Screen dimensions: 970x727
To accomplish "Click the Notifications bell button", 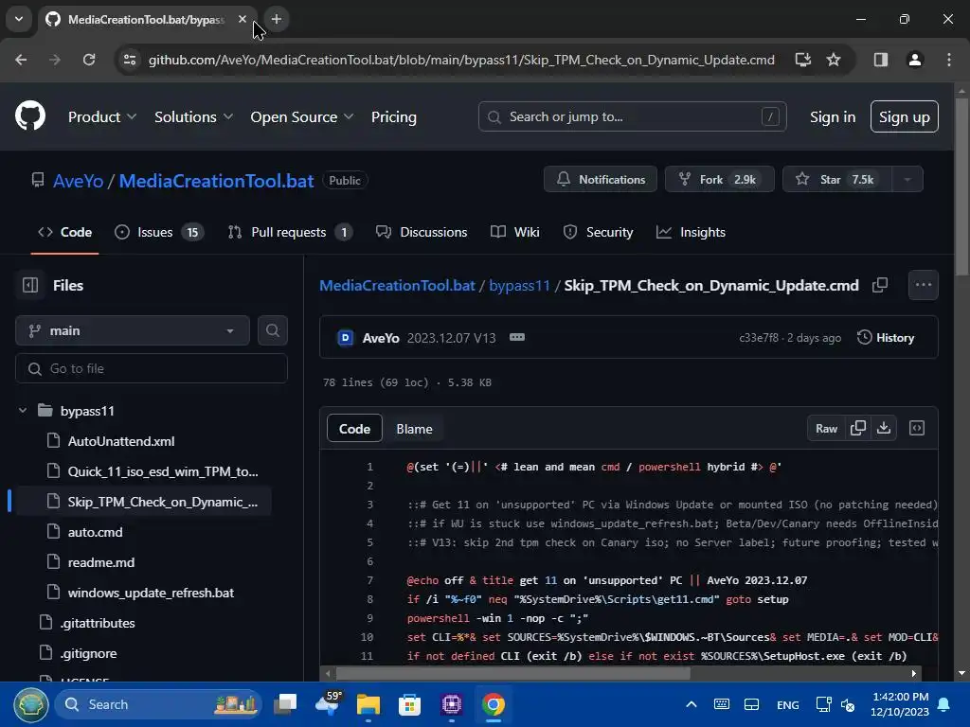I will pyautogui.click(x=600, y=179).
